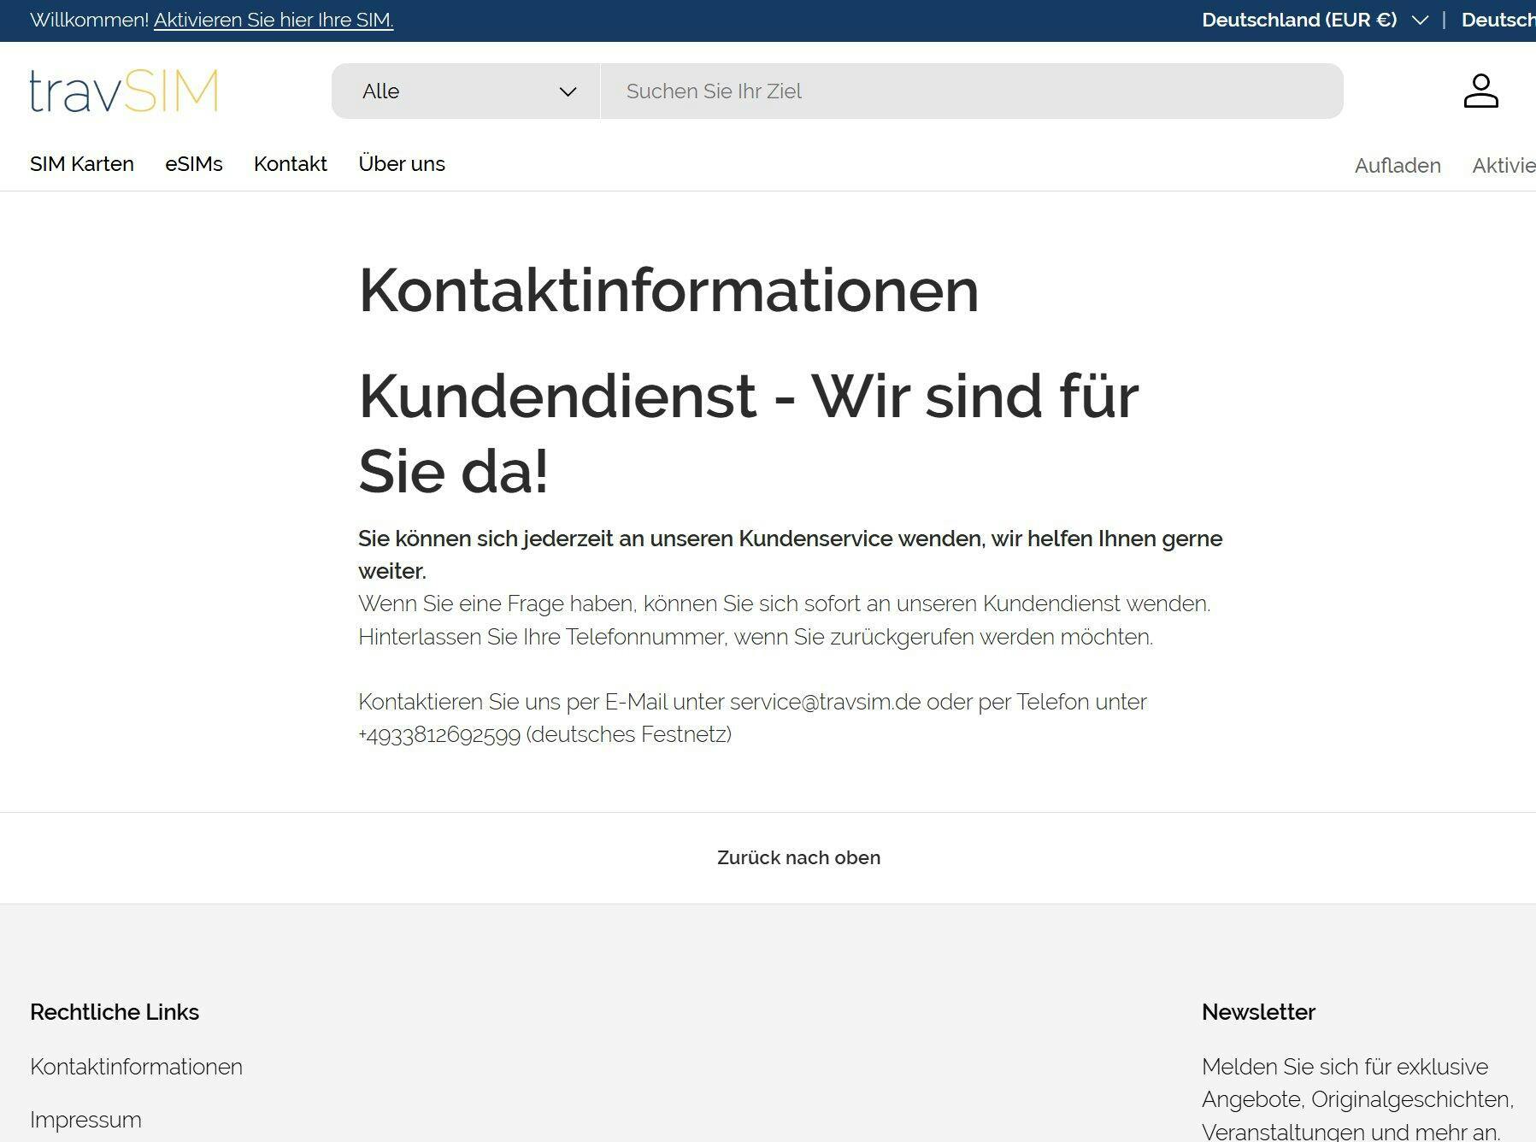Go to the eSIMs menu item
1536x1142 pixels.
194,164
